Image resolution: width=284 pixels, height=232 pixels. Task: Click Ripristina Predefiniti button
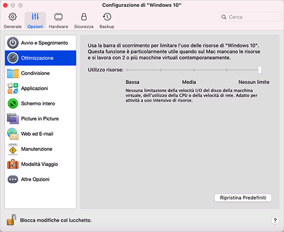point(243,198)
